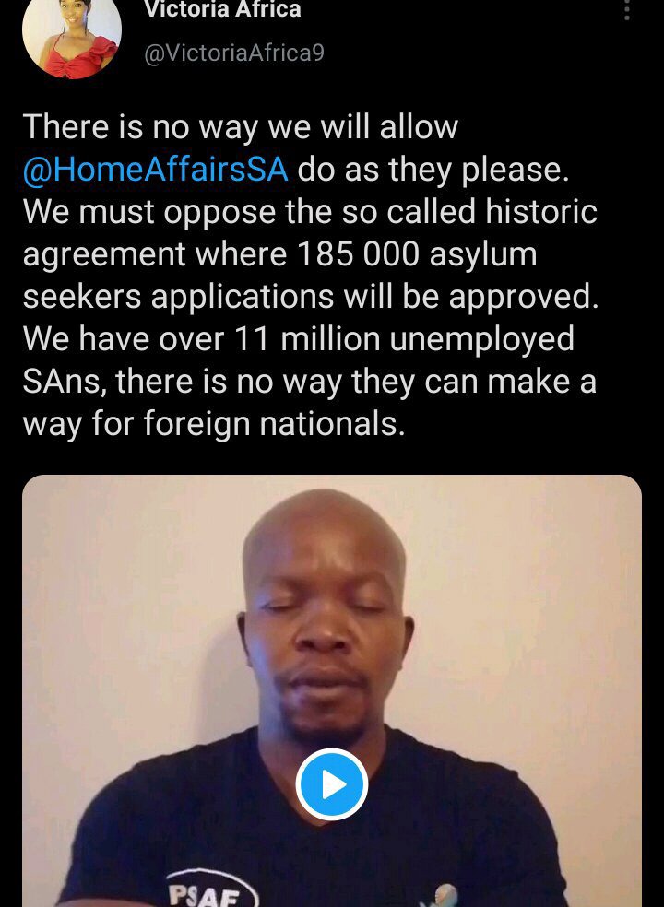Tap the text "SAns, there is no way"
This screenshot has width=664, height=907.
(147, 382)
